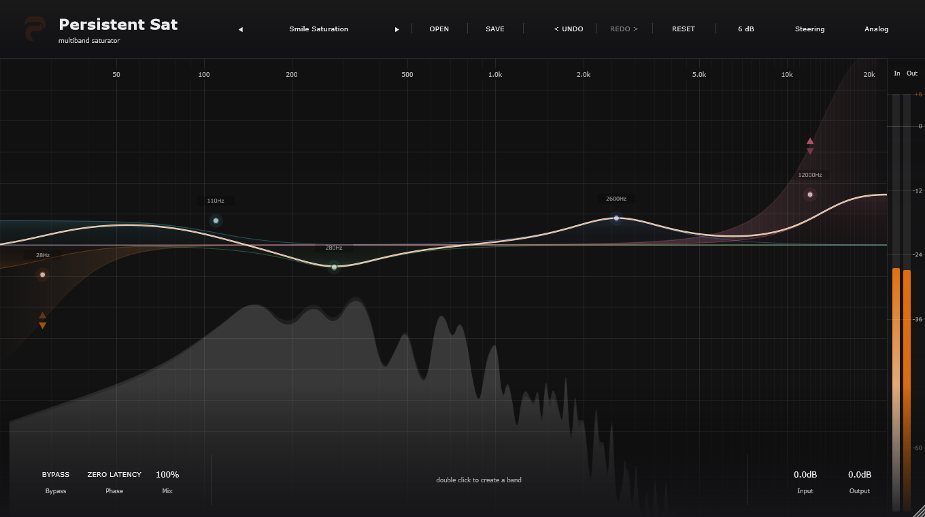Click the '500' frequency axis label
This screenshot has height=517, width=925.
coord(407,74)
